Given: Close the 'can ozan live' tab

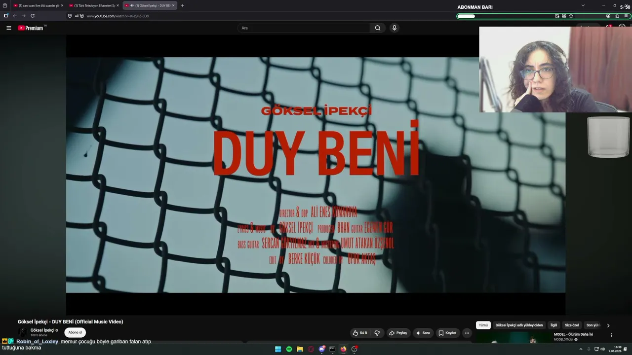Looking at the screenshot, I should (x=62, y=5).
